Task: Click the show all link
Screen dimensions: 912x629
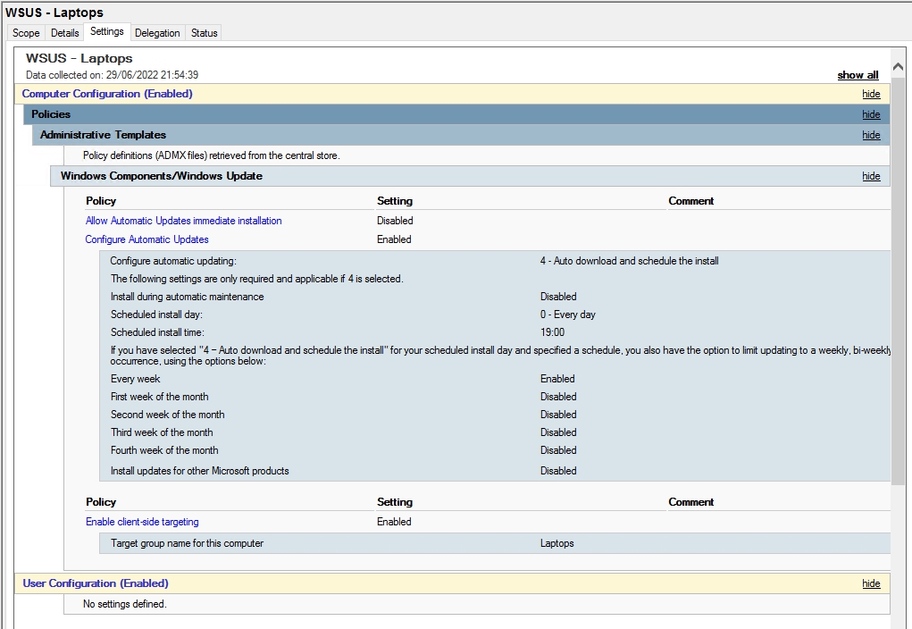Action: [x=857, y=75]
